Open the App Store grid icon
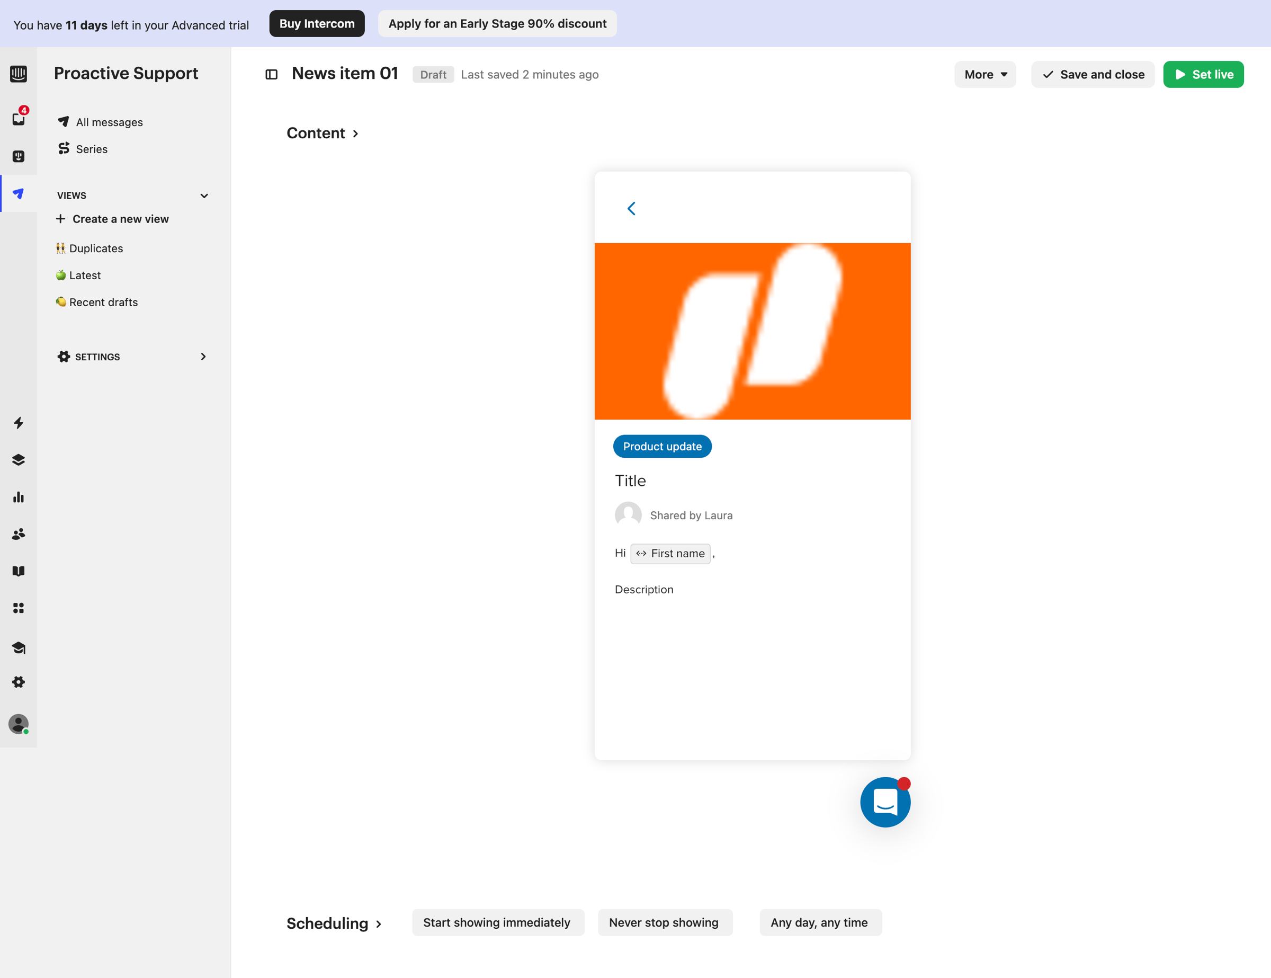Viewport: 1271px width, 978px height. pos(18,608)
